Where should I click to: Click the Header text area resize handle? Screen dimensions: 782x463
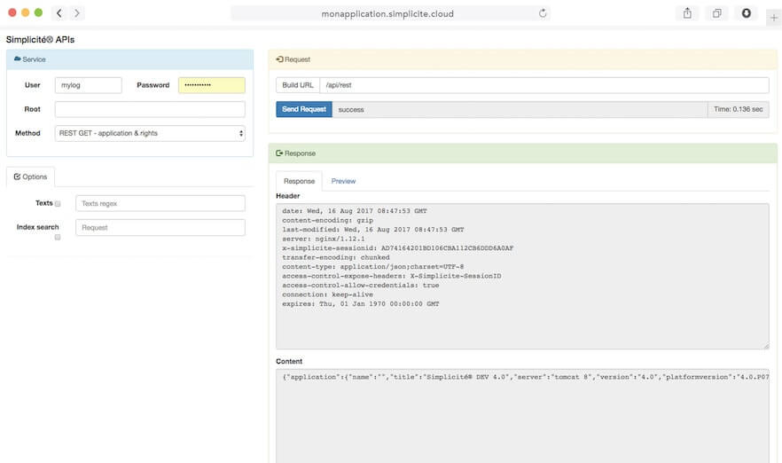pos(766,346)
